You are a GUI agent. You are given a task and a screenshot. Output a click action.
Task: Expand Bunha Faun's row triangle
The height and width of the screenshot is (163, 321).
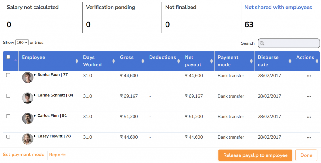pyautogui.click(x=35, y=75)
